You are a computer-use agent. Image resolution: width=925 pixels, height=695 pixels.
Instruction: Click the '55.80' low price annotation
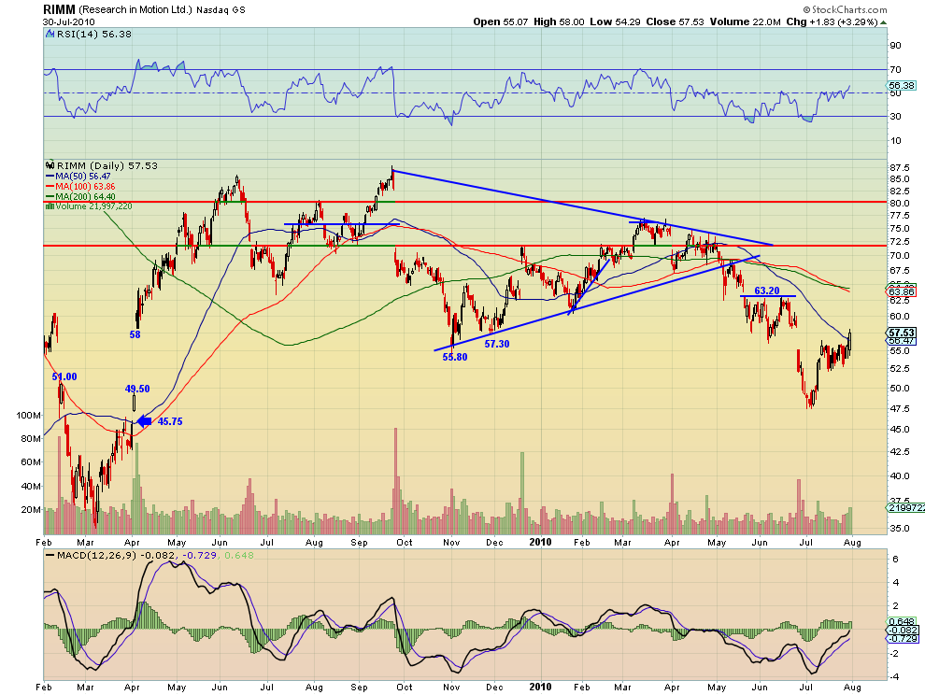pyautogui.click(x=455, y=357)
